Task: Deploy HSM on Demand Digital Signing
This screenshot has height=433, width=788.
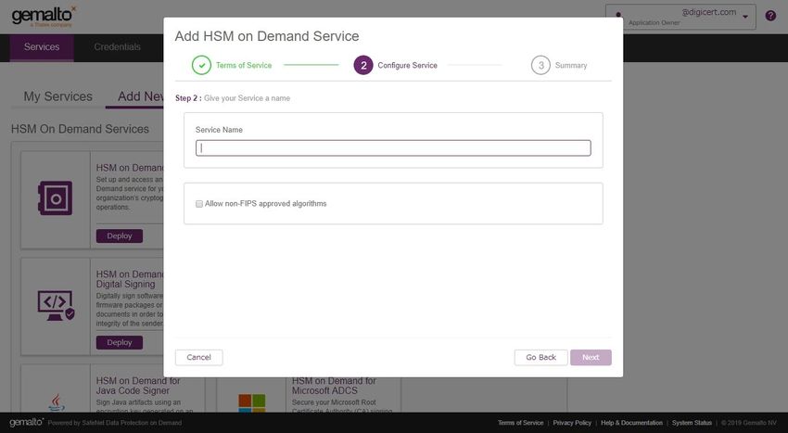Action: (119, 342)
